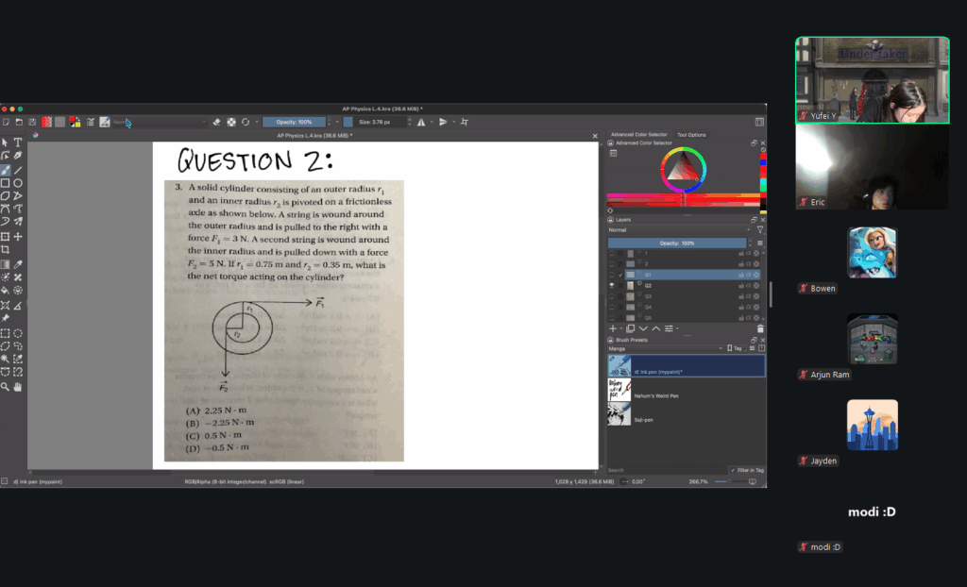Viewport: 967px width, 587px height.
Task: Show layer Q3 using its eye toggle
Action: coord(613,295)
